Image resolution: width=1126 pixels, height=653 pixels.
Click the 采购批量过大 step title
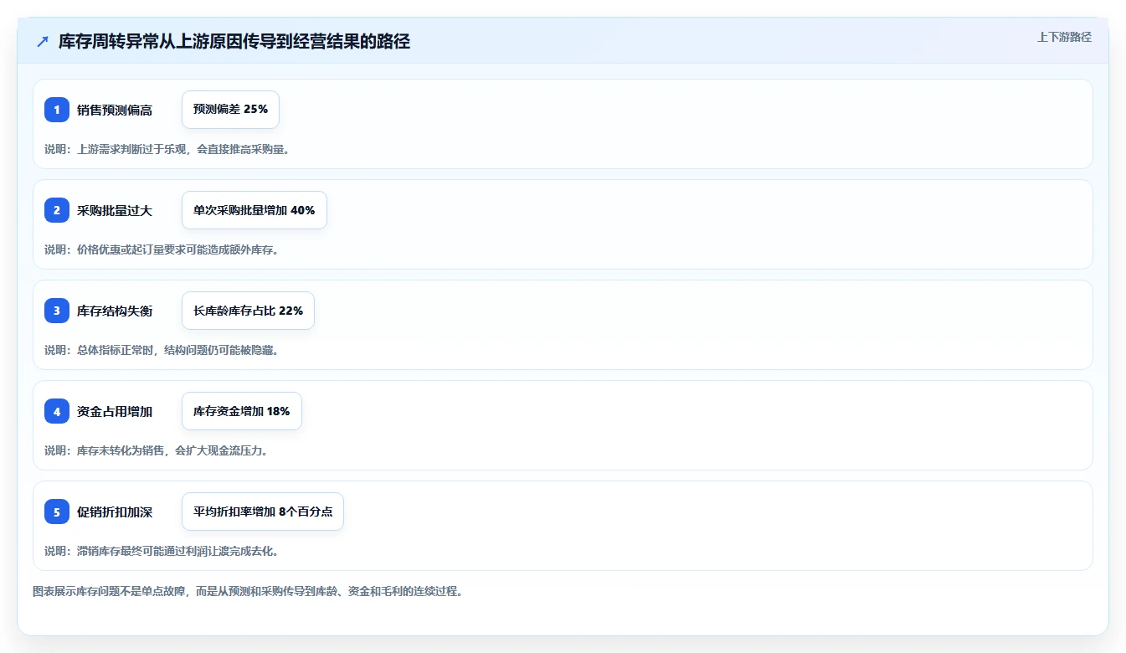click(115, 210)
